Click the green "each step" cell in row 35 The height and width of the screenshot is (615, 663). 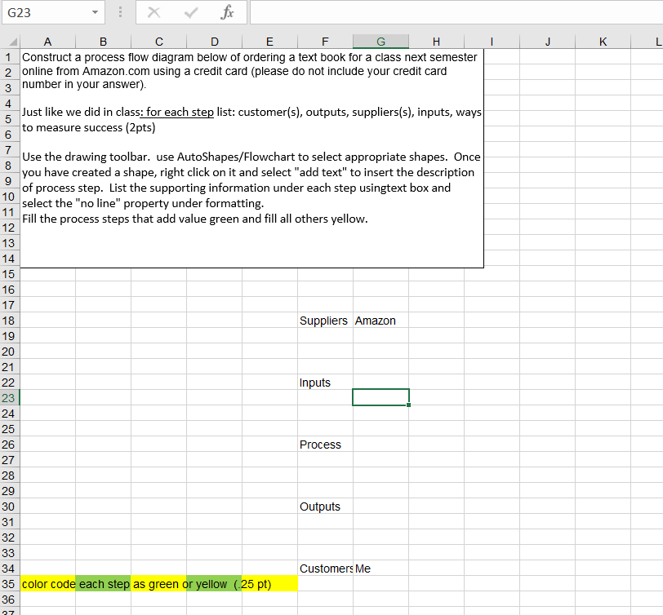(x=103, y=584)
